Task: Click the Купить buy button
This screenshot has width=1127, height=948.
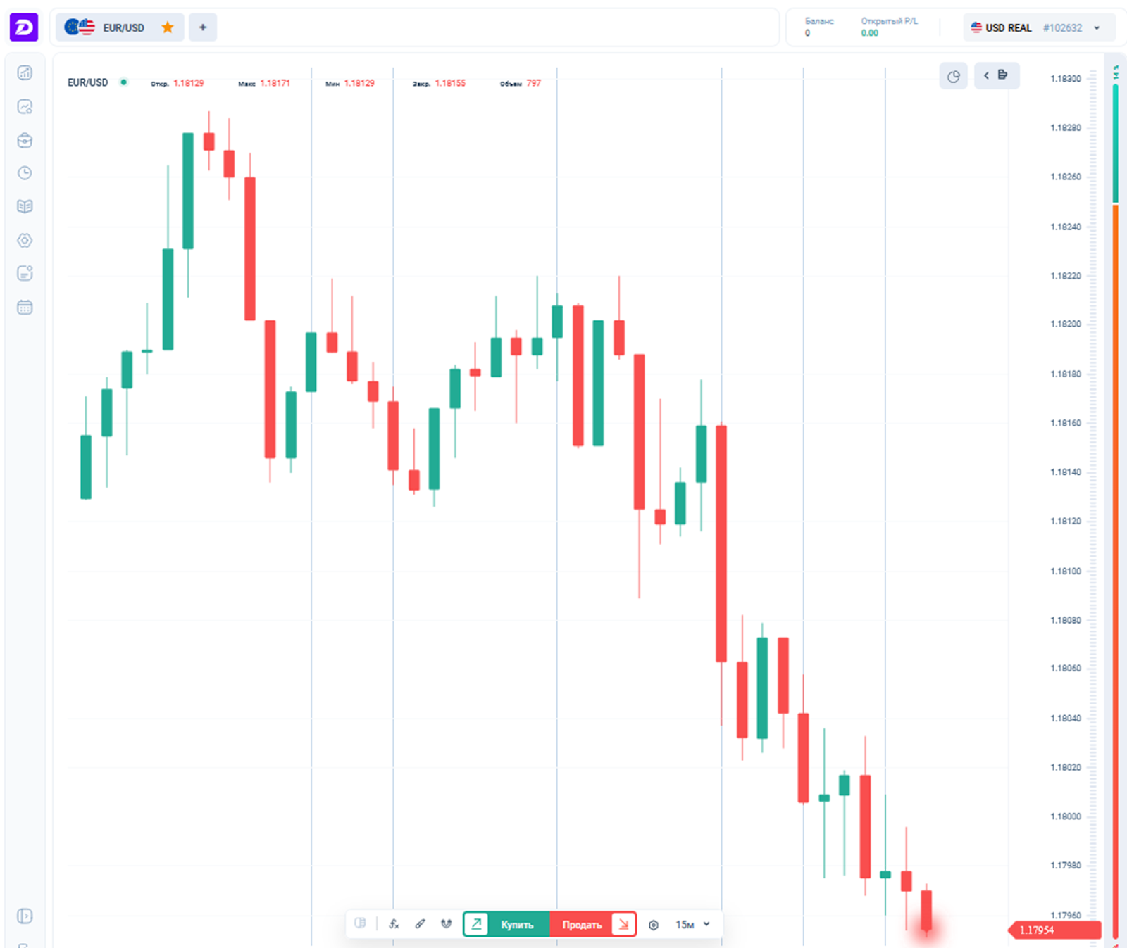Action: click(x=516, y=924)
